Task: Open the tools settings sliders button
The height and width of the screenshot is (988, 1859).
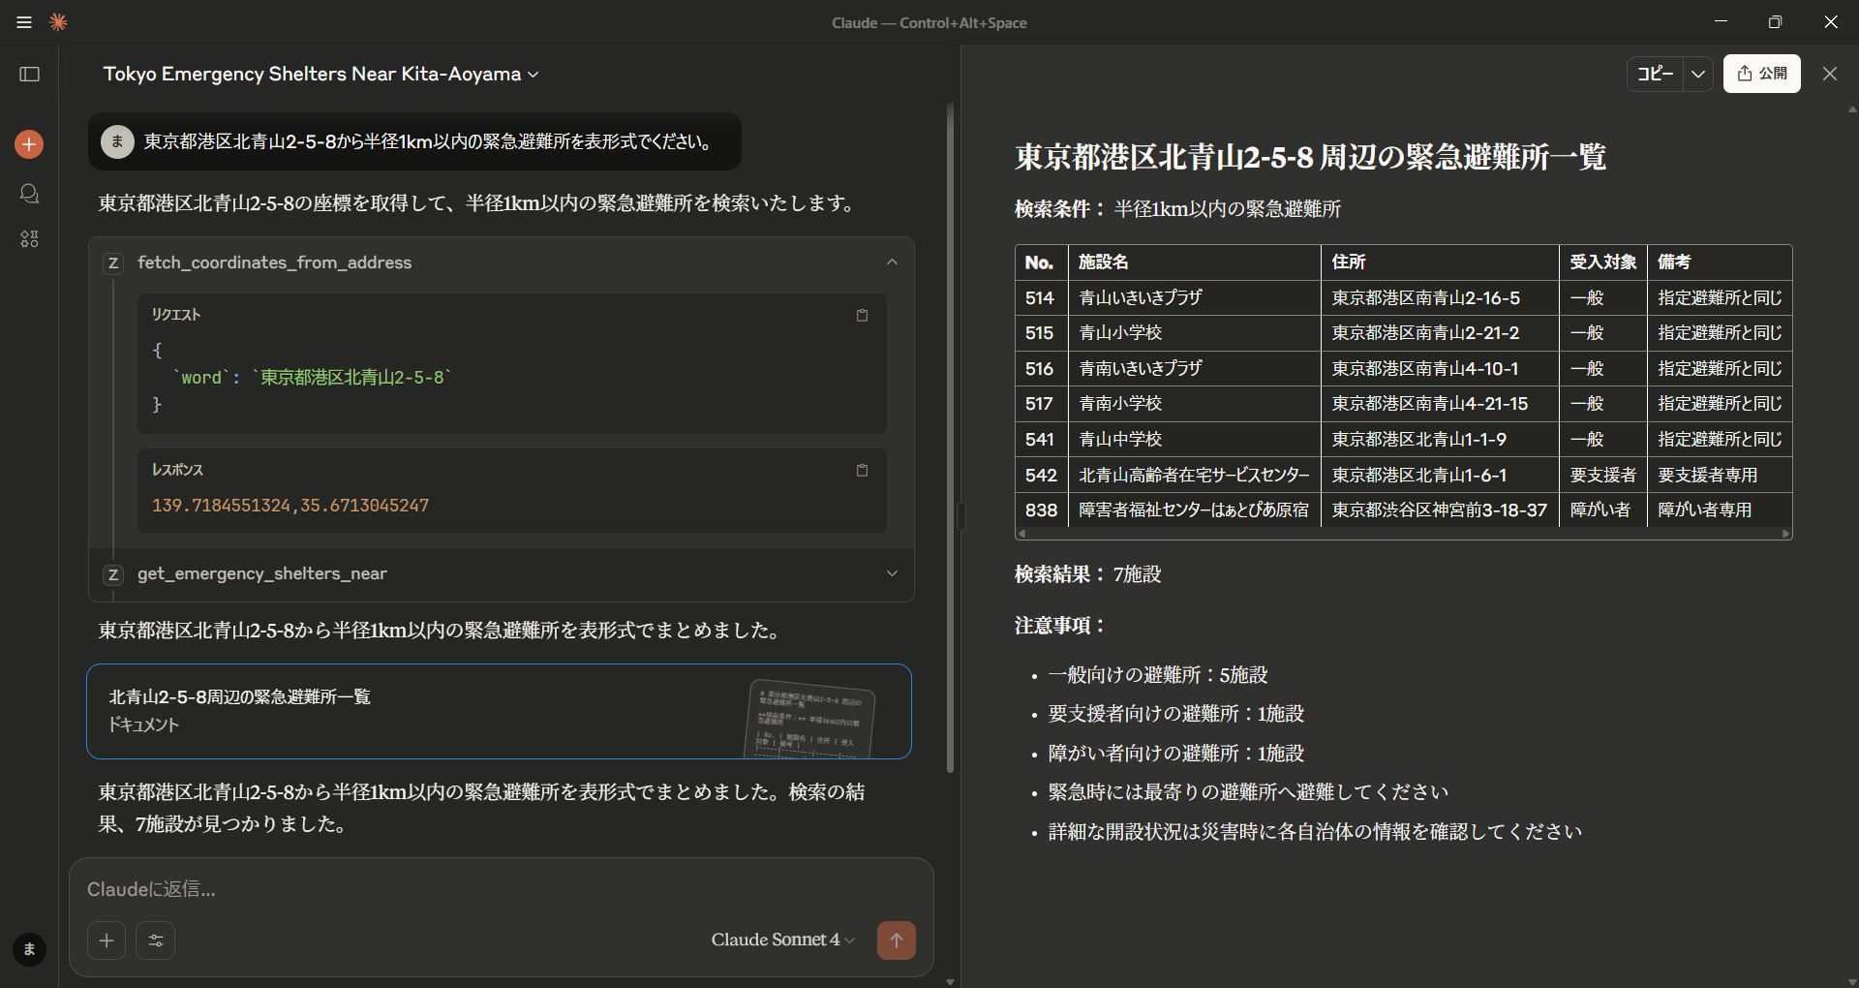Action: click(x=156, y=941)
